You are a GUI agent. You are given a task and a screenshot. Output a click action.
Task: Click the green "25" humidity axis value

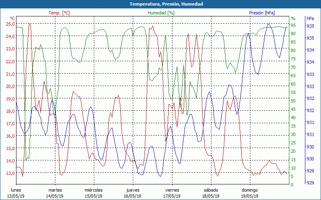(293, 143)
